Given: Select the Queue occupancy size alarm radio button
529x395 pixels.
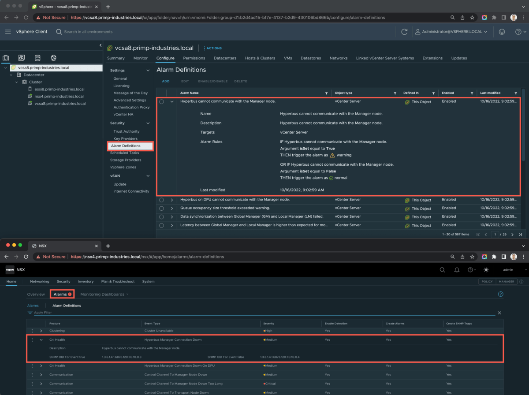Looking at the screenshot, I should (x=161, y=208).
